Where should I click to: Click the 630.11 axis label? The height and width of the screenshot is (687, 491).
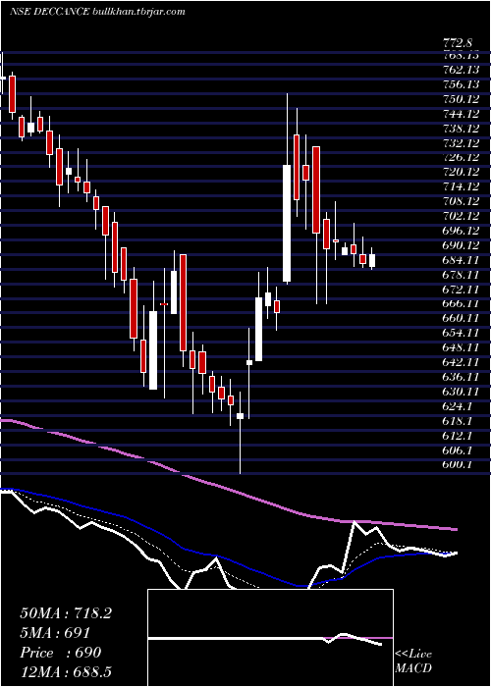coord(461,393)
